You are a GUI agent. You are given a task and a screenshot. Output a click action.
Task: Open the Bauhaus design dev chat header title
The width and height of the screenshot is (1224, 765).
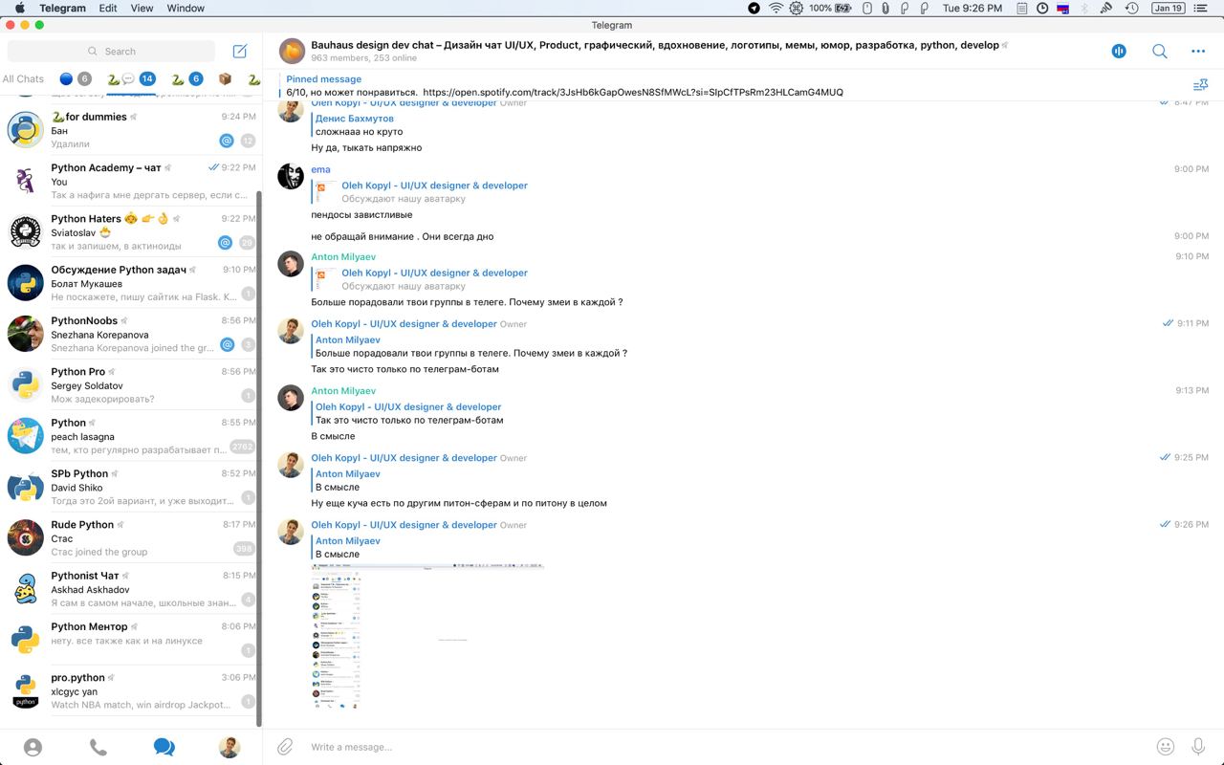[x=654, y=45]
